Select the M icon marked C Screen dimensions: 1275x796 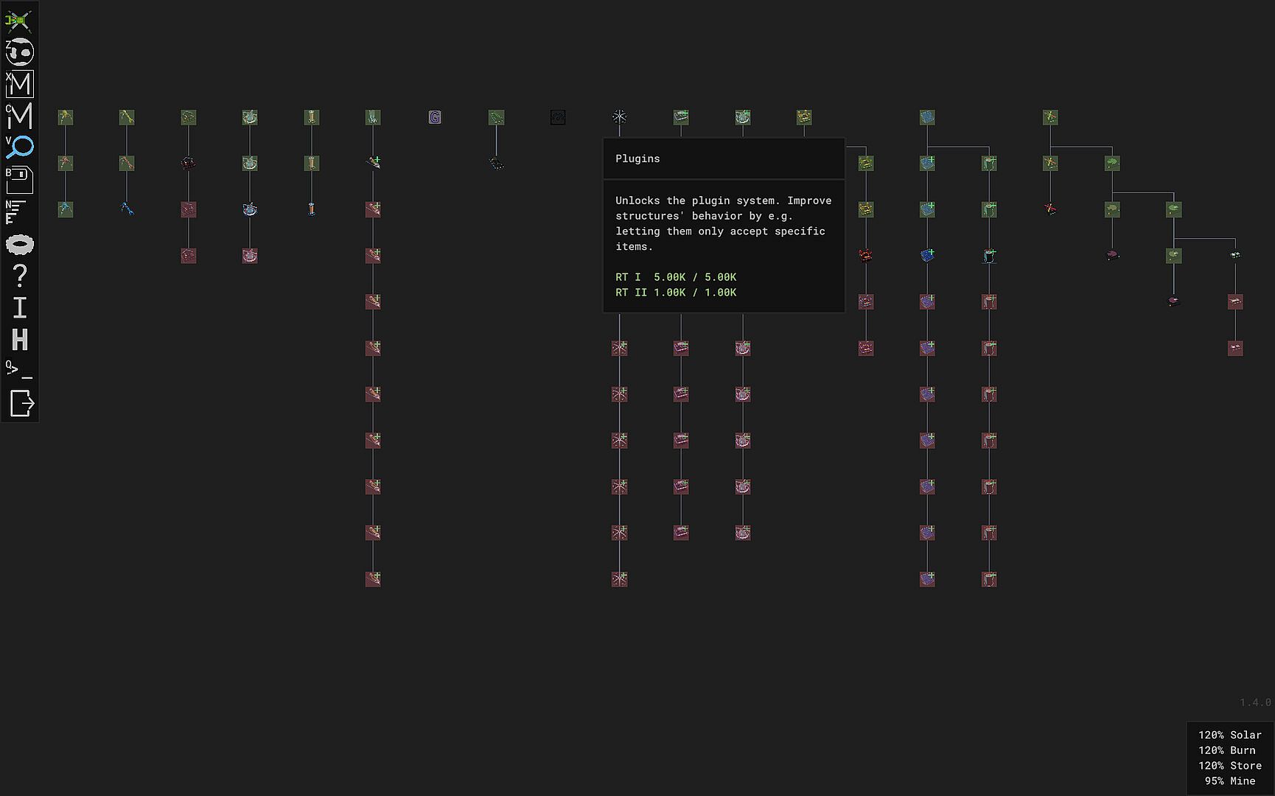(20, 116)
